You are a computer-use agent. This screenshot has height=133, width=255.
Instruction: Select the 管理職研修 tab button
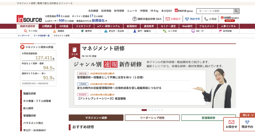(208, 118)
